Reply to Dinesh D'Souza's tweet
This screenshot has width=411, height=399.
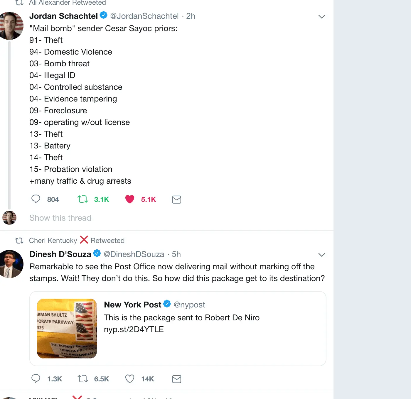pyautogui.click(x=36, y=379)
